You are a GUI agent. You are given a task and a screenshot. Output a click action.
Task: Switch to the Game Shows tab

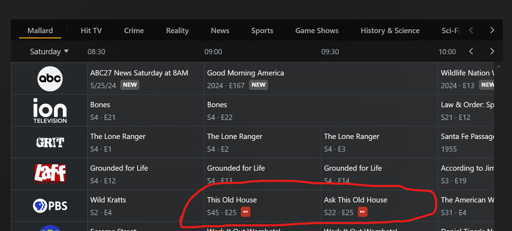[317, 30]
